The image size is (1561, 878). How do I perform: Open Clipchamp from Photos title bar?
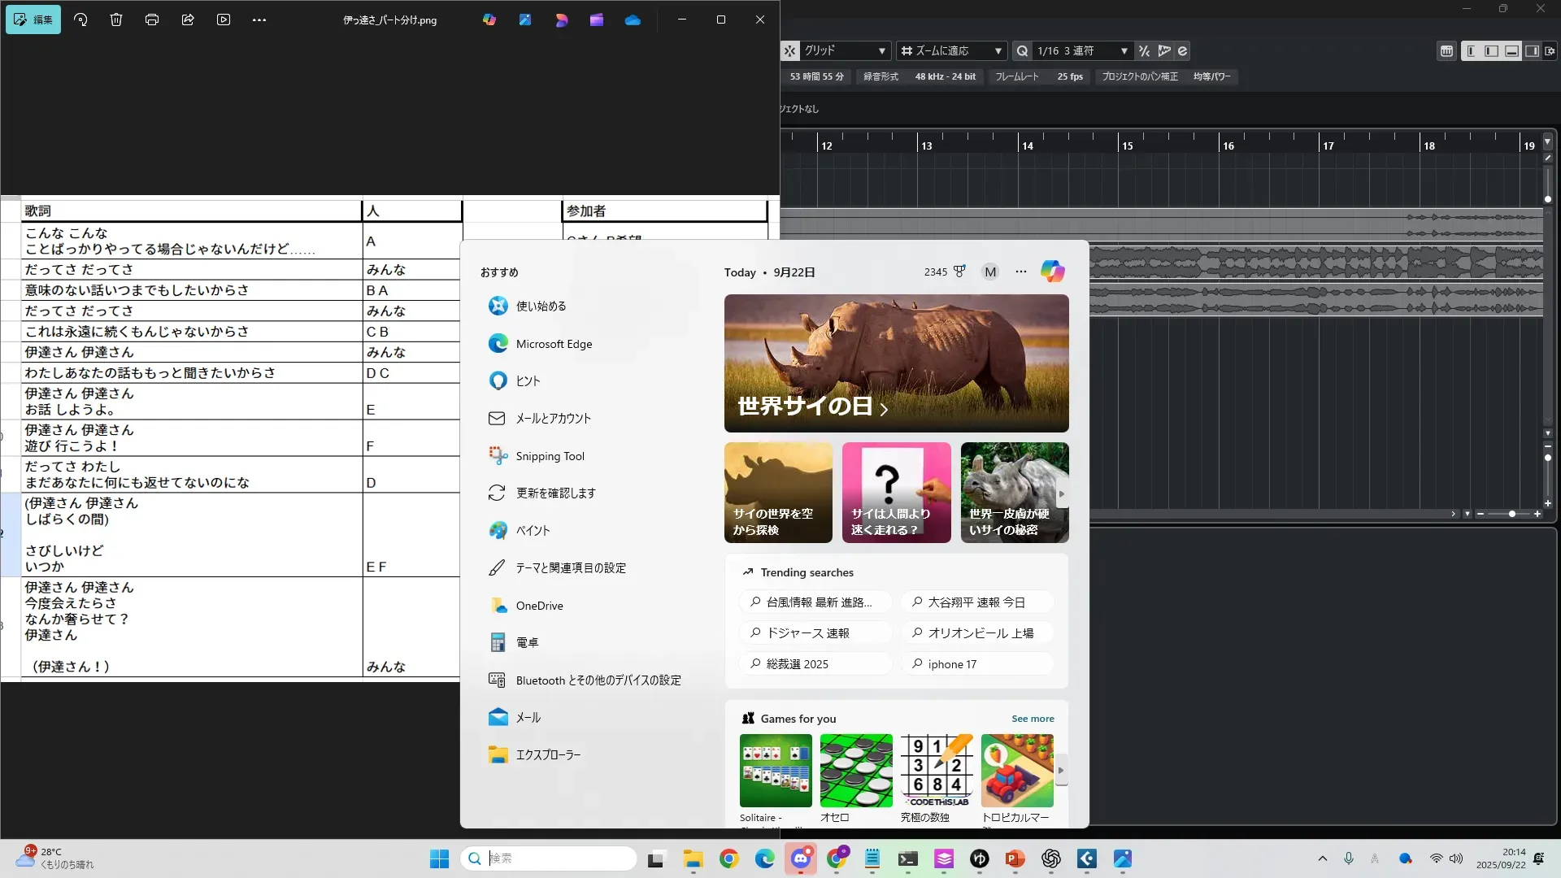click(x=597, y=20)
